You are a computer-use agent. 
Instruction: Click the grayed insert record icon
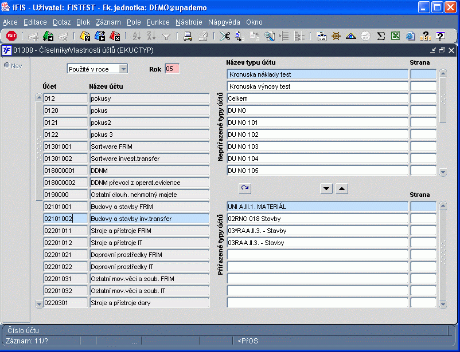tap(33, 37)
